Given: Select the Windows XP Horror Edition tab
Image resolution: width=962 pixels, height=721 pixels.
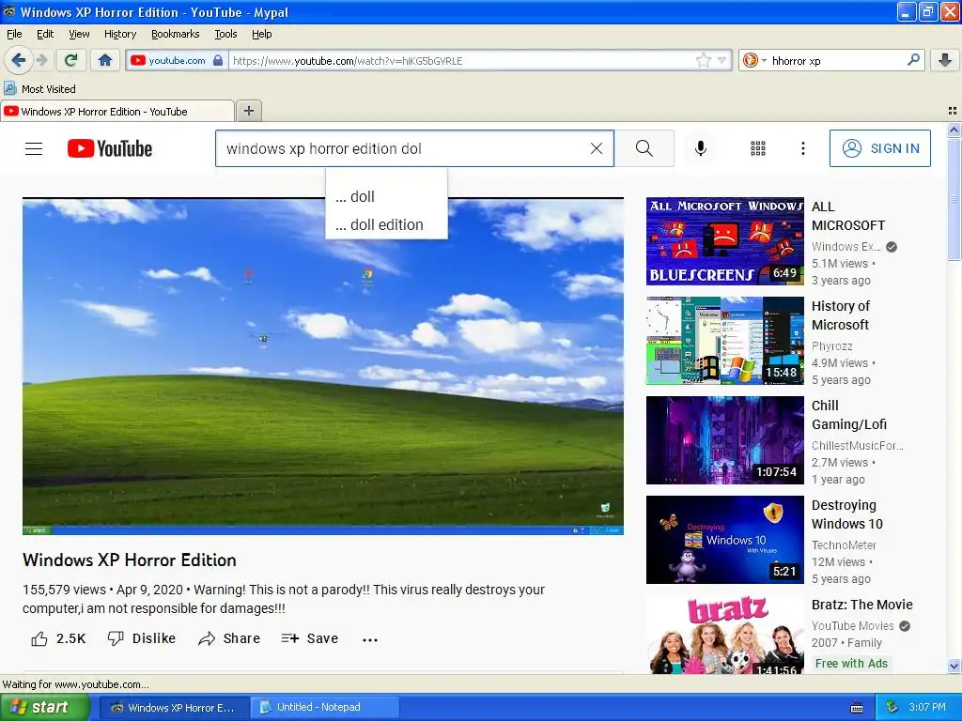Looking at the screenshot, I should coord(117,111).
